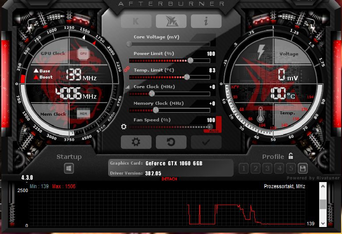Adjust the Fan Speed slider handle
Viewport: 342px width, 234px height.
tap(210, 127)
